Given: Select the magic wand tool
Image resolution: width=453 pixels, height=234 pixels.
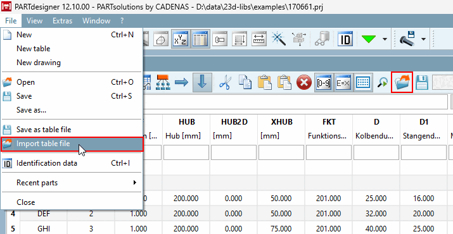Looking at the screenshot, I should tap(279, 39).
